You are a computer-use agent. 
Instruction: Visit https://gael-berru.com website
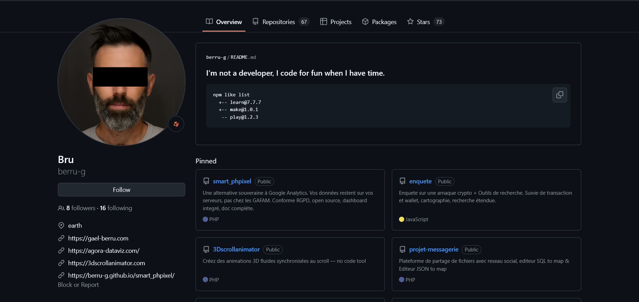click(x=98, y=238)
